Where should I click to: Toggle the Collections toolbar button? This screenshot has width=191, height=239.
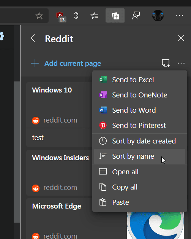coord(115,16)
